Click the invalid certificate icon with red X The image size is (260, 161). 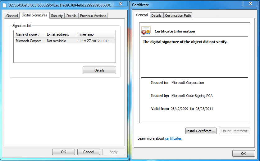click(x=146, y=30)
